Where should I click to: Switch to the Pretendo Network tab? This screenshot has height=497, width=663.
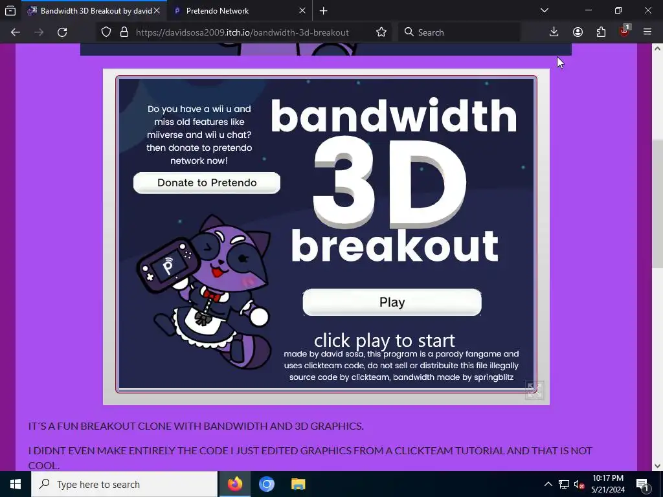tap(240, 11)
